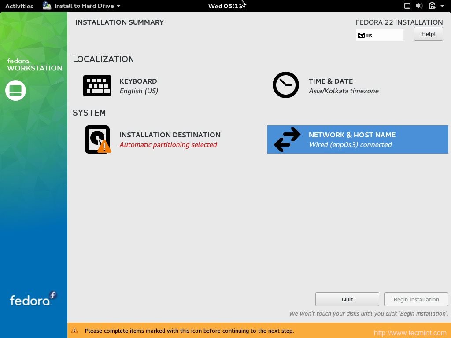This screenshot has width=451, height=338.
Task: Click the speaker icon in the top bar
Action: pyautogui.click(x=419, y=6)
